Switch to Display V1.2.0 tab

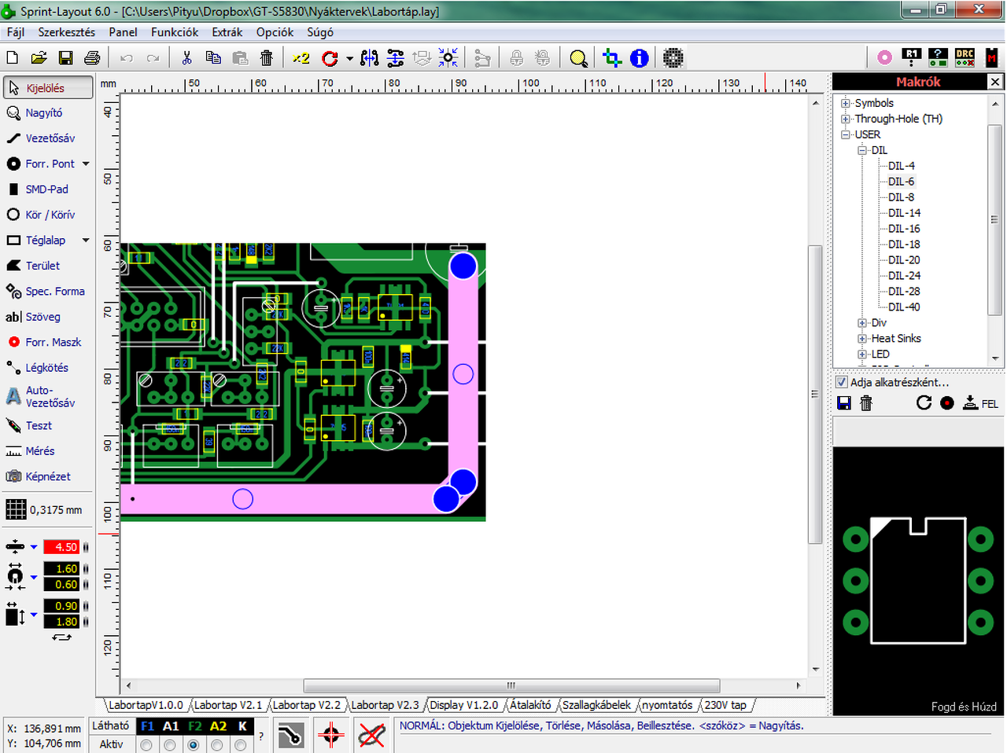463,705
